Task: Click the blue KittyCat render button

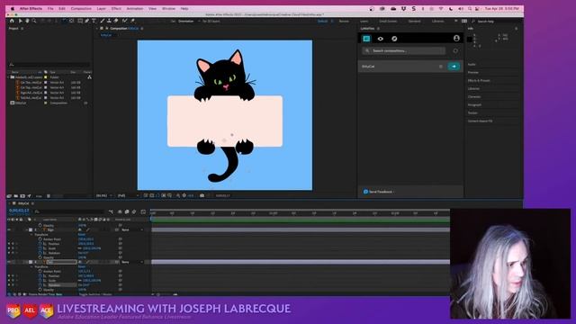Action: click(x=454, y=67)
